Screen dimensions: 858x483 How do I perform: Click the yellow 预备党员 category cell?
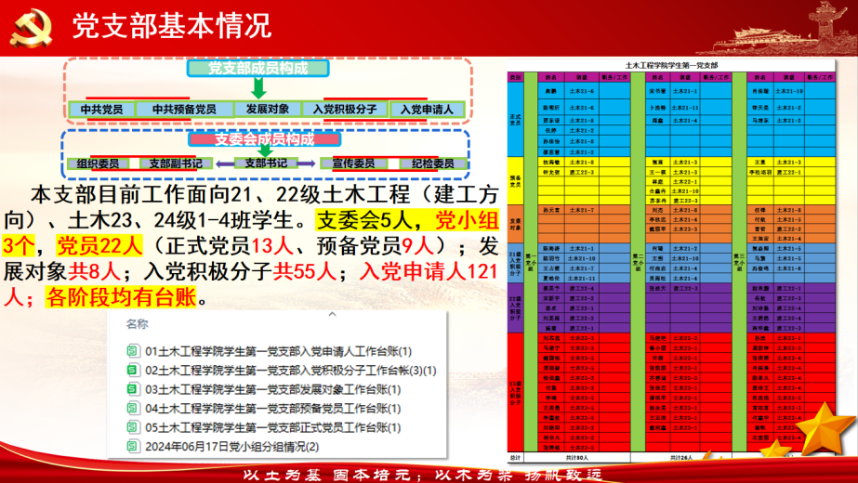[x=516, y=181]
